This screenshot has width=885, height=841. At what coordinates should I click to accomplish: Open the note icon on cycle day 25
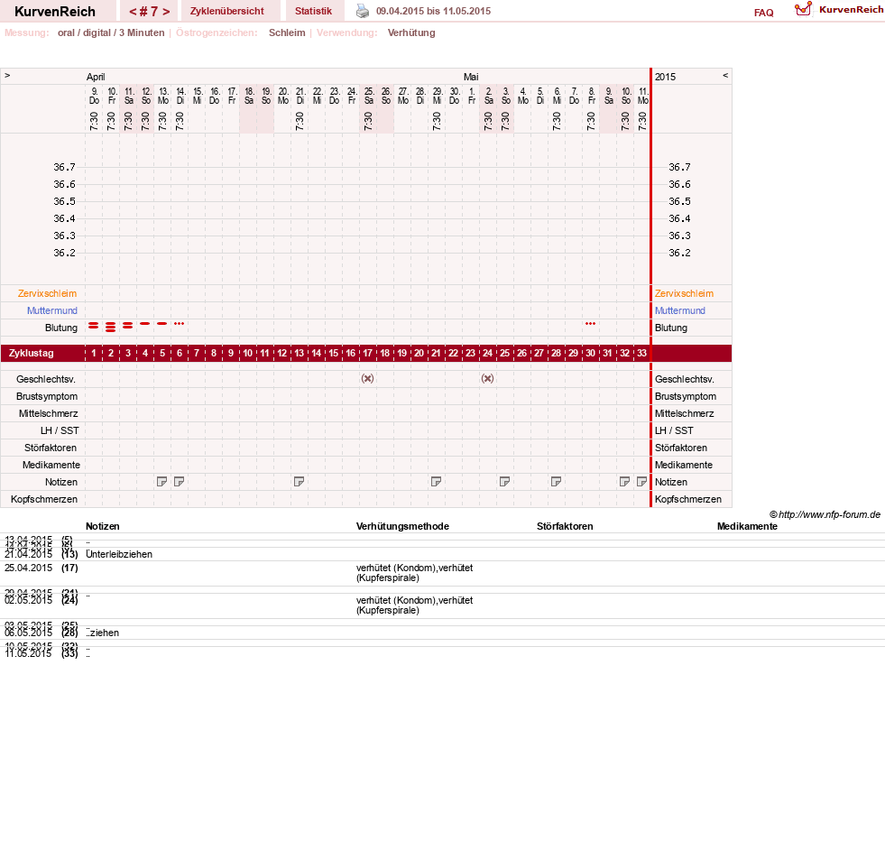pyautogui.click(x=504, y=482)
